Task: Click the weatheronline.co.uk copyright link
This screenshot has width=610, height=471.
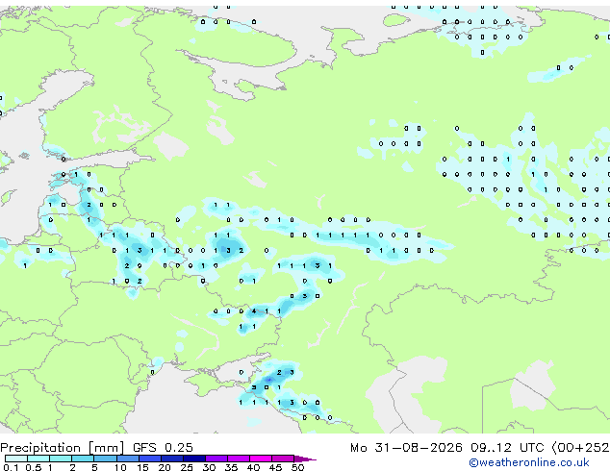Action: (x=529, y=462)
